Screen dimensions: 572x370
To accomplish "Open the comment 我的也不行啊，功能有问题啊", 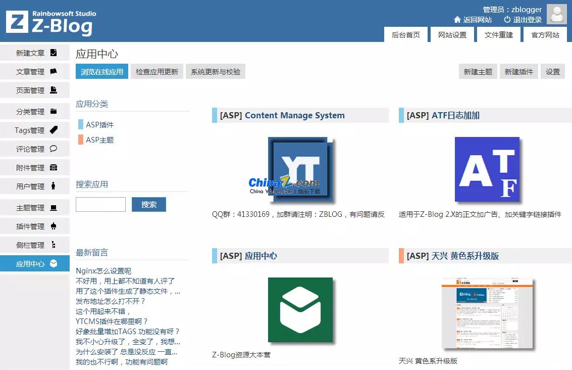I will 122,361.
